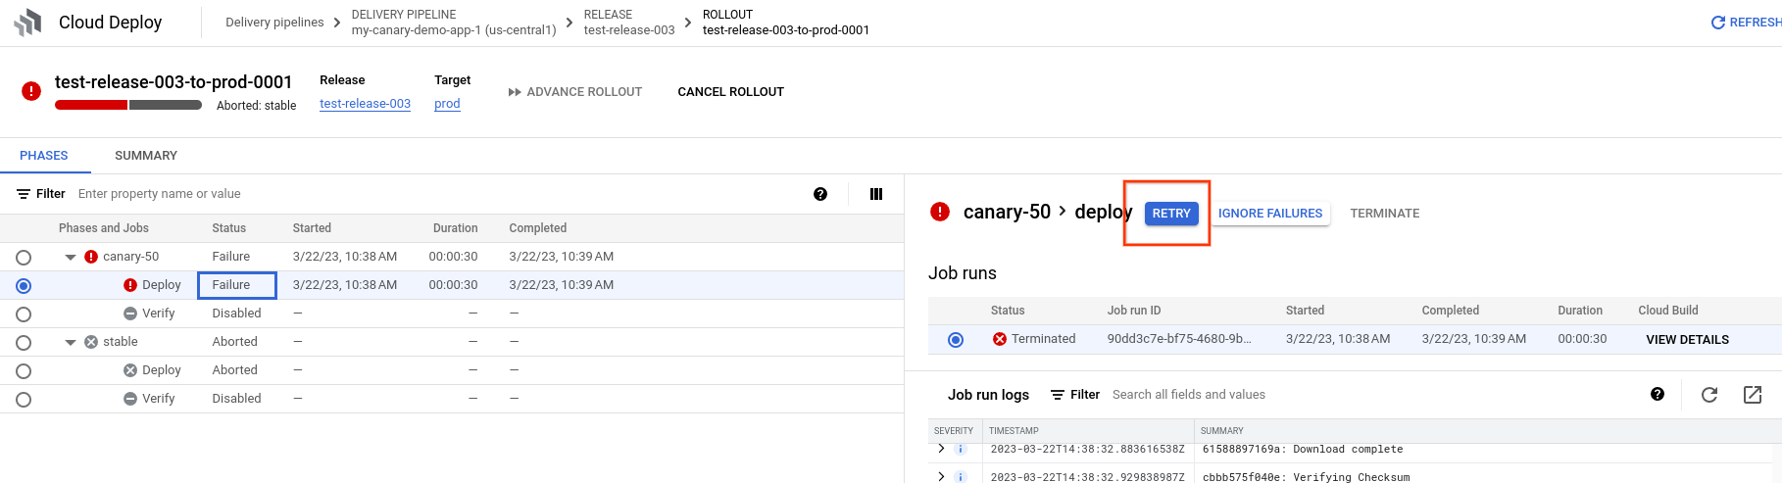Open job run logs in new window

tap(1753, 394)
